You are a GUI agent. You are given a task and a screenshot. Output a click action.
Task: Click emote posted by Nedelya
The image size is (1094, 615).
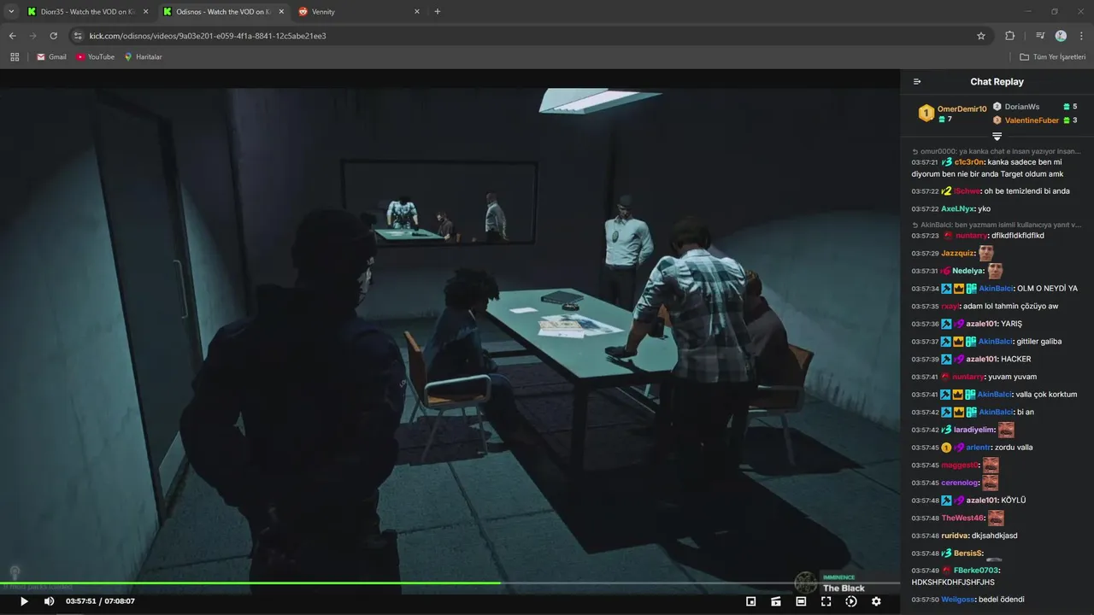995,271
